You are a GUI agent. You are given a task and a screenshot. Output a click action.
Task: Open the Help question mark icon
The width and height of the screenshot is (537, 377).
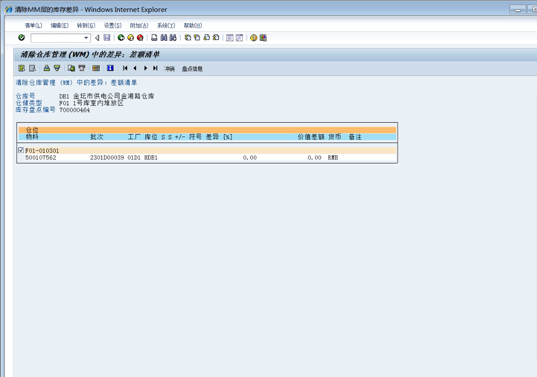pyautogui.click(x=253, y=38)
